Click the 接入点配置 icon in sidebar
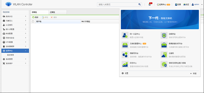The image size is (204, 93). pyautogui.click(x=4, y=29)
